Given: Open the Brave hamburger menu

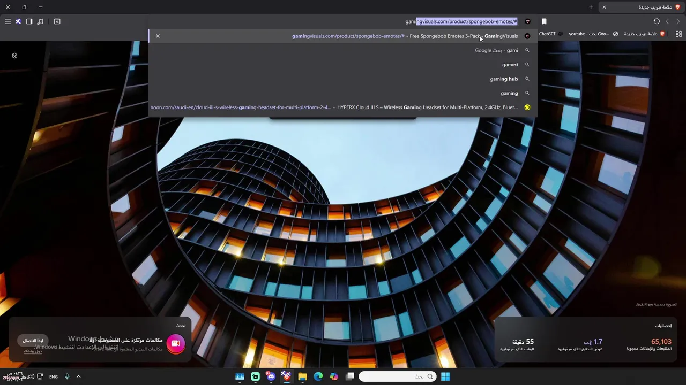Looking at the screenshot, I should tap(8, 21).
